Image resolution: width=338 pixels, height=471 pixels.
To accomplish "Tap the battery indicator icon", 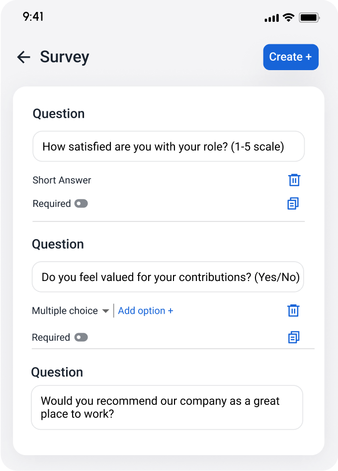I will tap(309, 18).
